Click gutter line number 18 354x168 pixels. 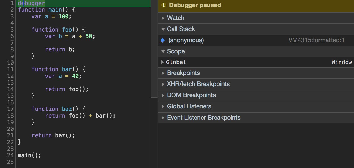point(10,116)
